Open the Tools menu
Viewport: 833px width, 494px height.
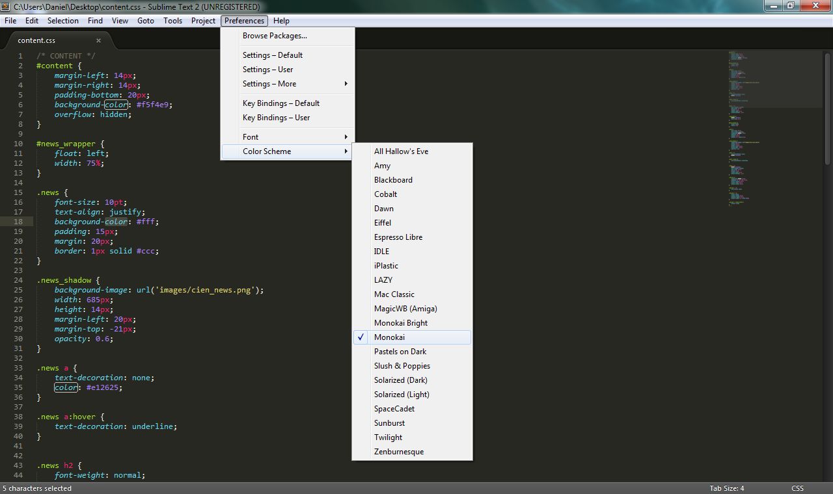pos(173,21)
